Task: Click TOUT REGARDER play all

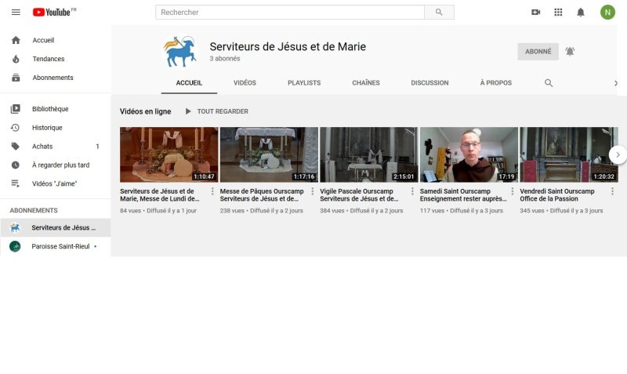Action: tap(216, 111)
